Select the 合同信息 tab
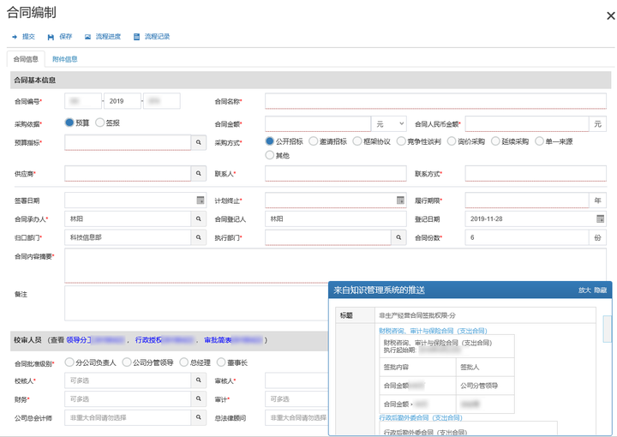617x437 pixels. (26, 59)
